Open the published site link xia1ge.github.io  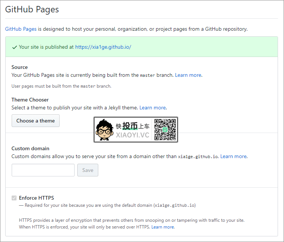pos(103,47)
